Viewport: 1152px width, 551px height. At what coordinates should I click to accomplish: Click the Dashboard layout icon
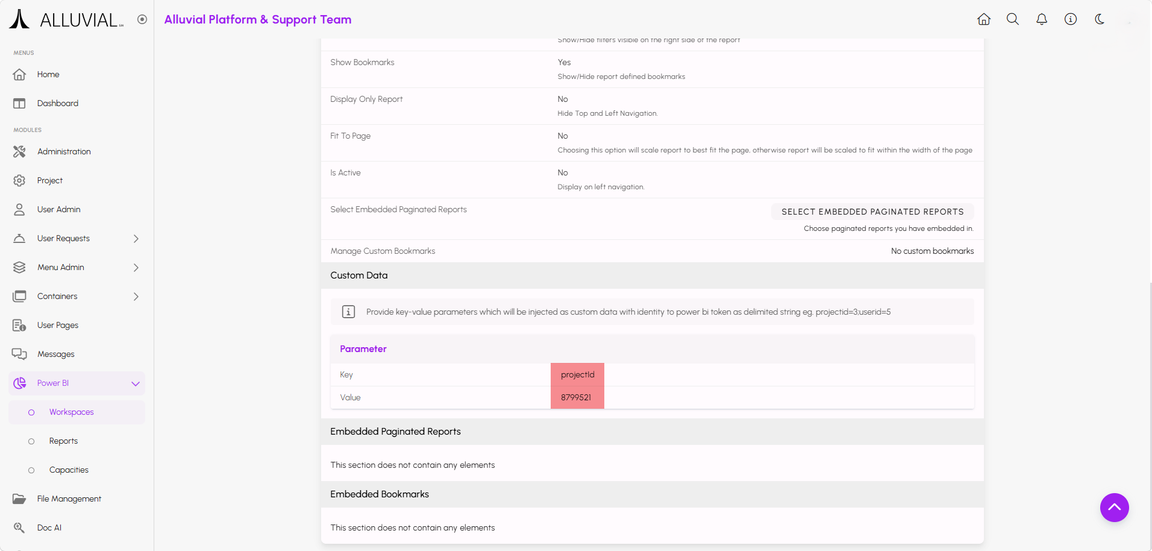click(x=19, y=103)
